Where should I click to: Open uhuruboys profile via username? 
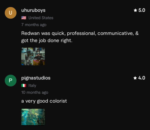33,10
